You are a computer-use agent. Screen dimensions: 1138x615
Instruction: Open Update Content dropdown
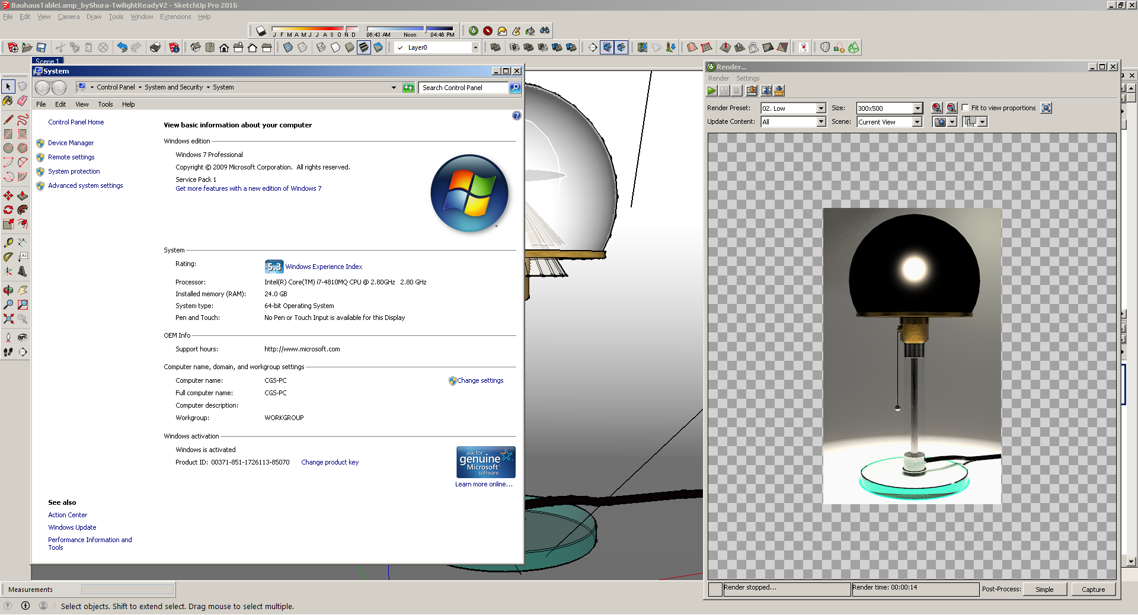(821, 122)
